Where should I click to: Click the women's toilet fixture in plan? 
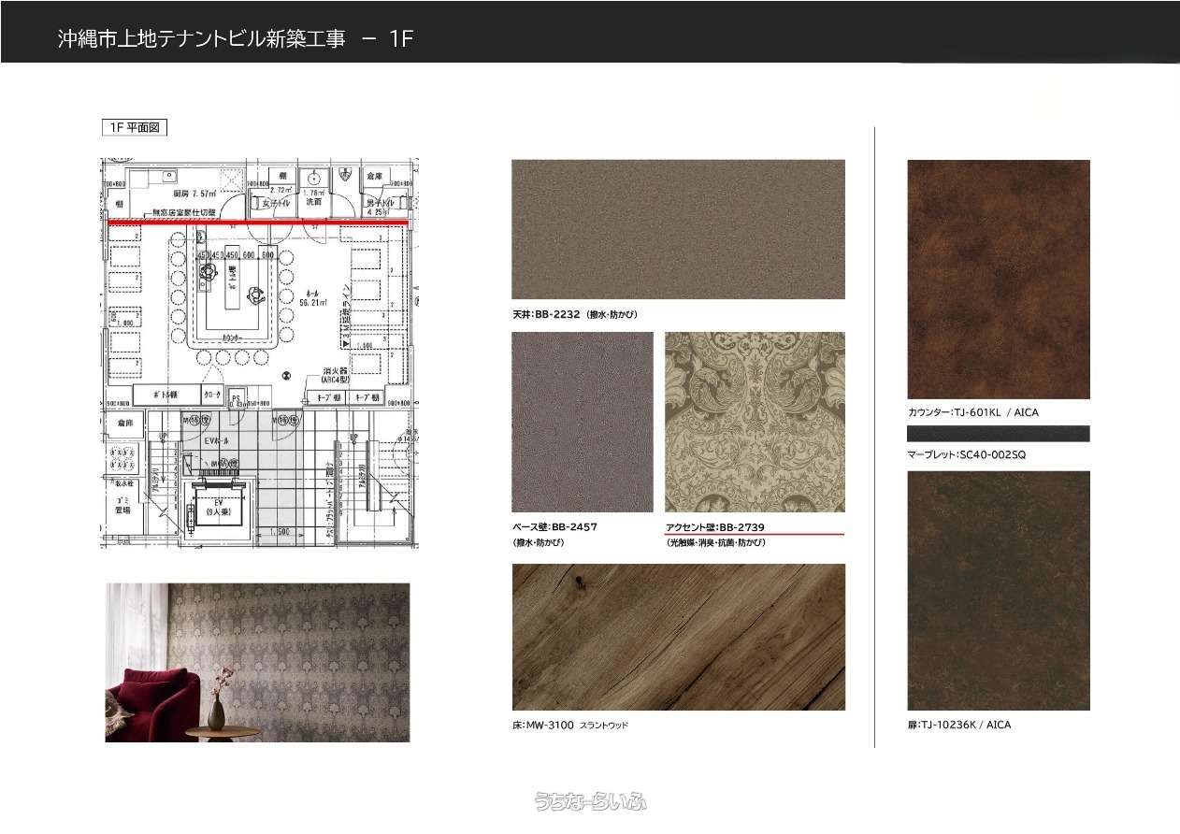coord(257,200)
